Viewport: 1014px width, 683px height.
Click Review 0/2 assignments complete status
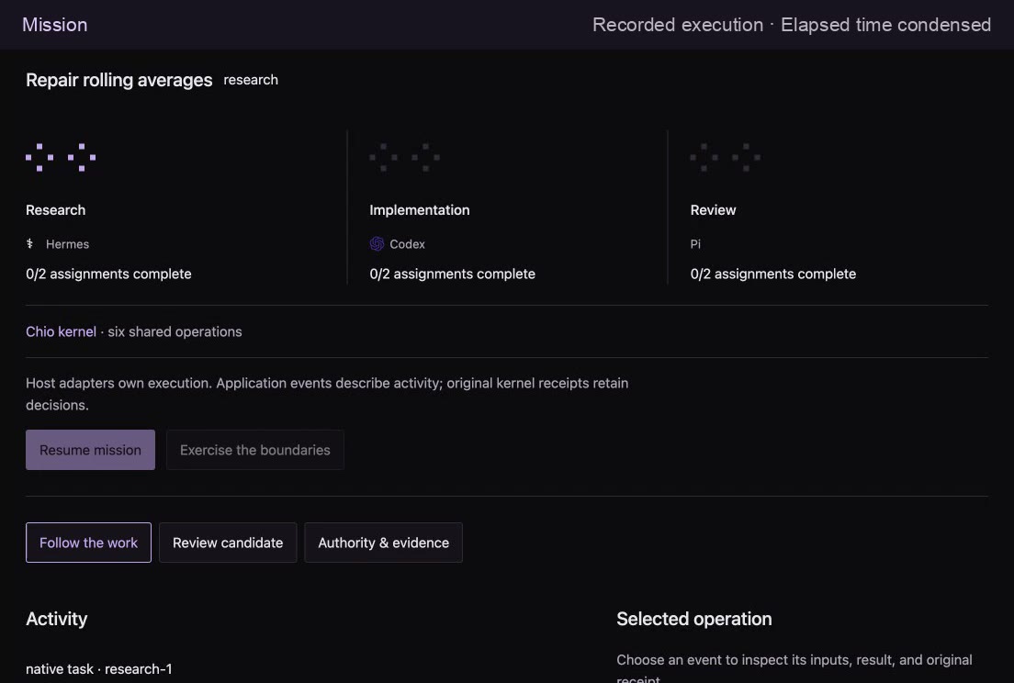(x=772, y=274)
